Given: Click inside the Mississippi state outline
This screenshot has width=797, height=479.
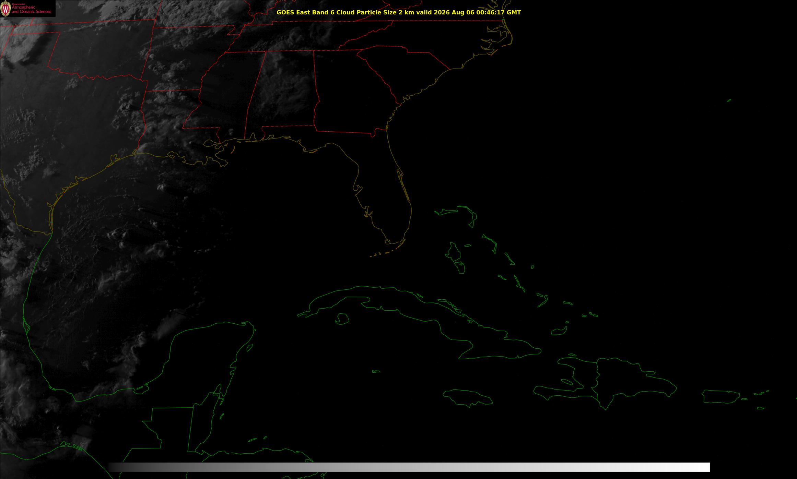Looking at the screenshot, I should pyautogui.click(x=223, y=96).
